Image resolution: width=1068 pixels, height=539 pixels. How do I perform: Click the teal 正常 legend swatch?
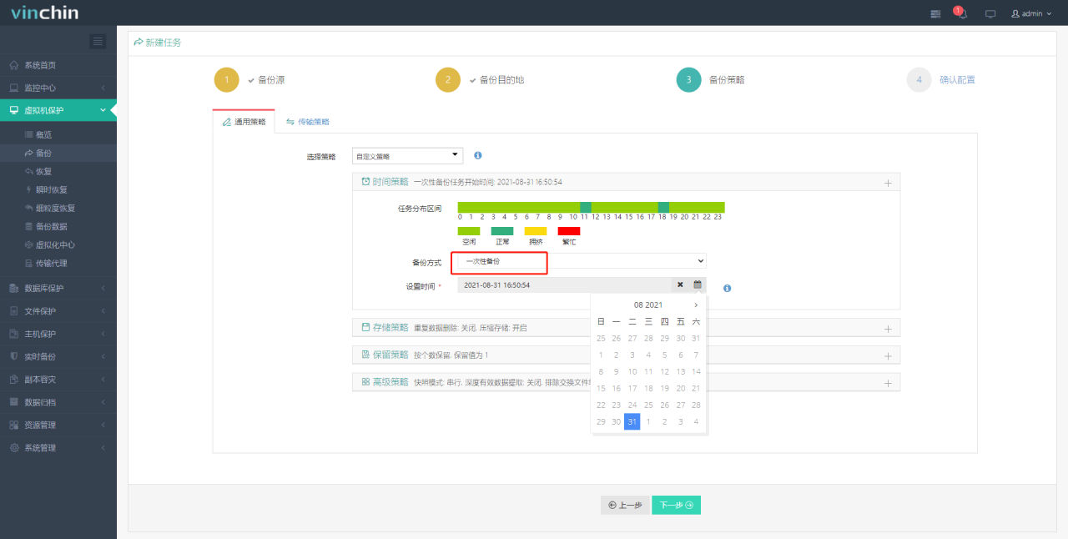tap(502, 230)
